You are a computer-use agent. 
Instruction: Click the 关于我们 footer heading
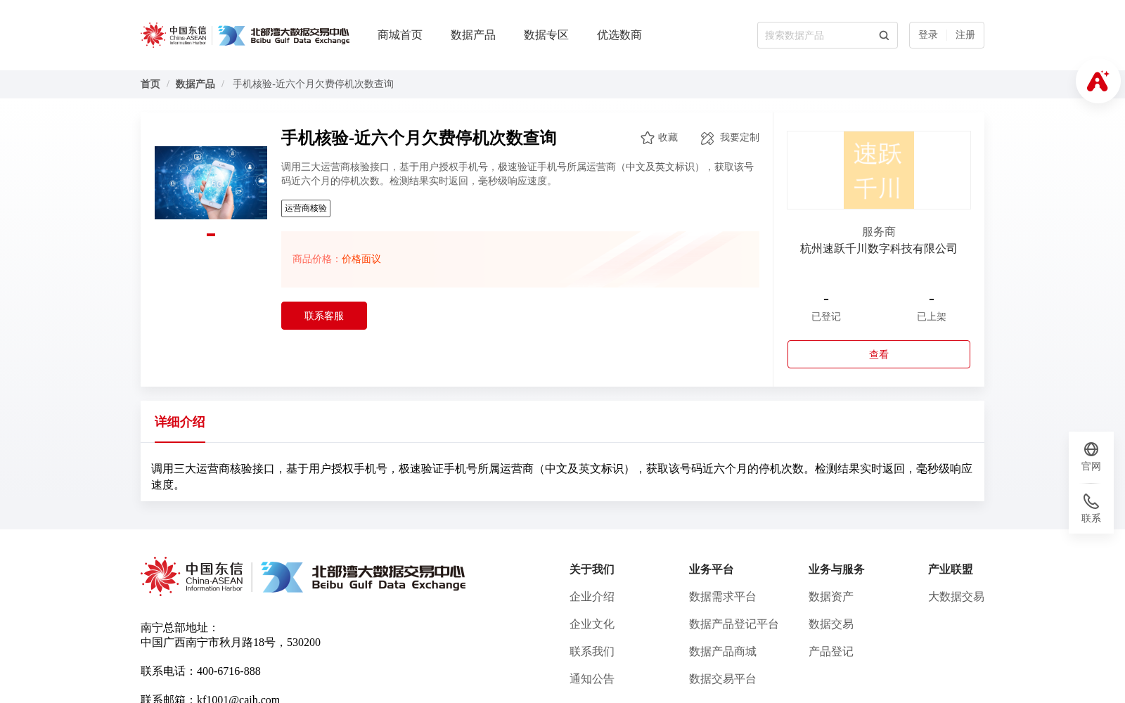592,569
